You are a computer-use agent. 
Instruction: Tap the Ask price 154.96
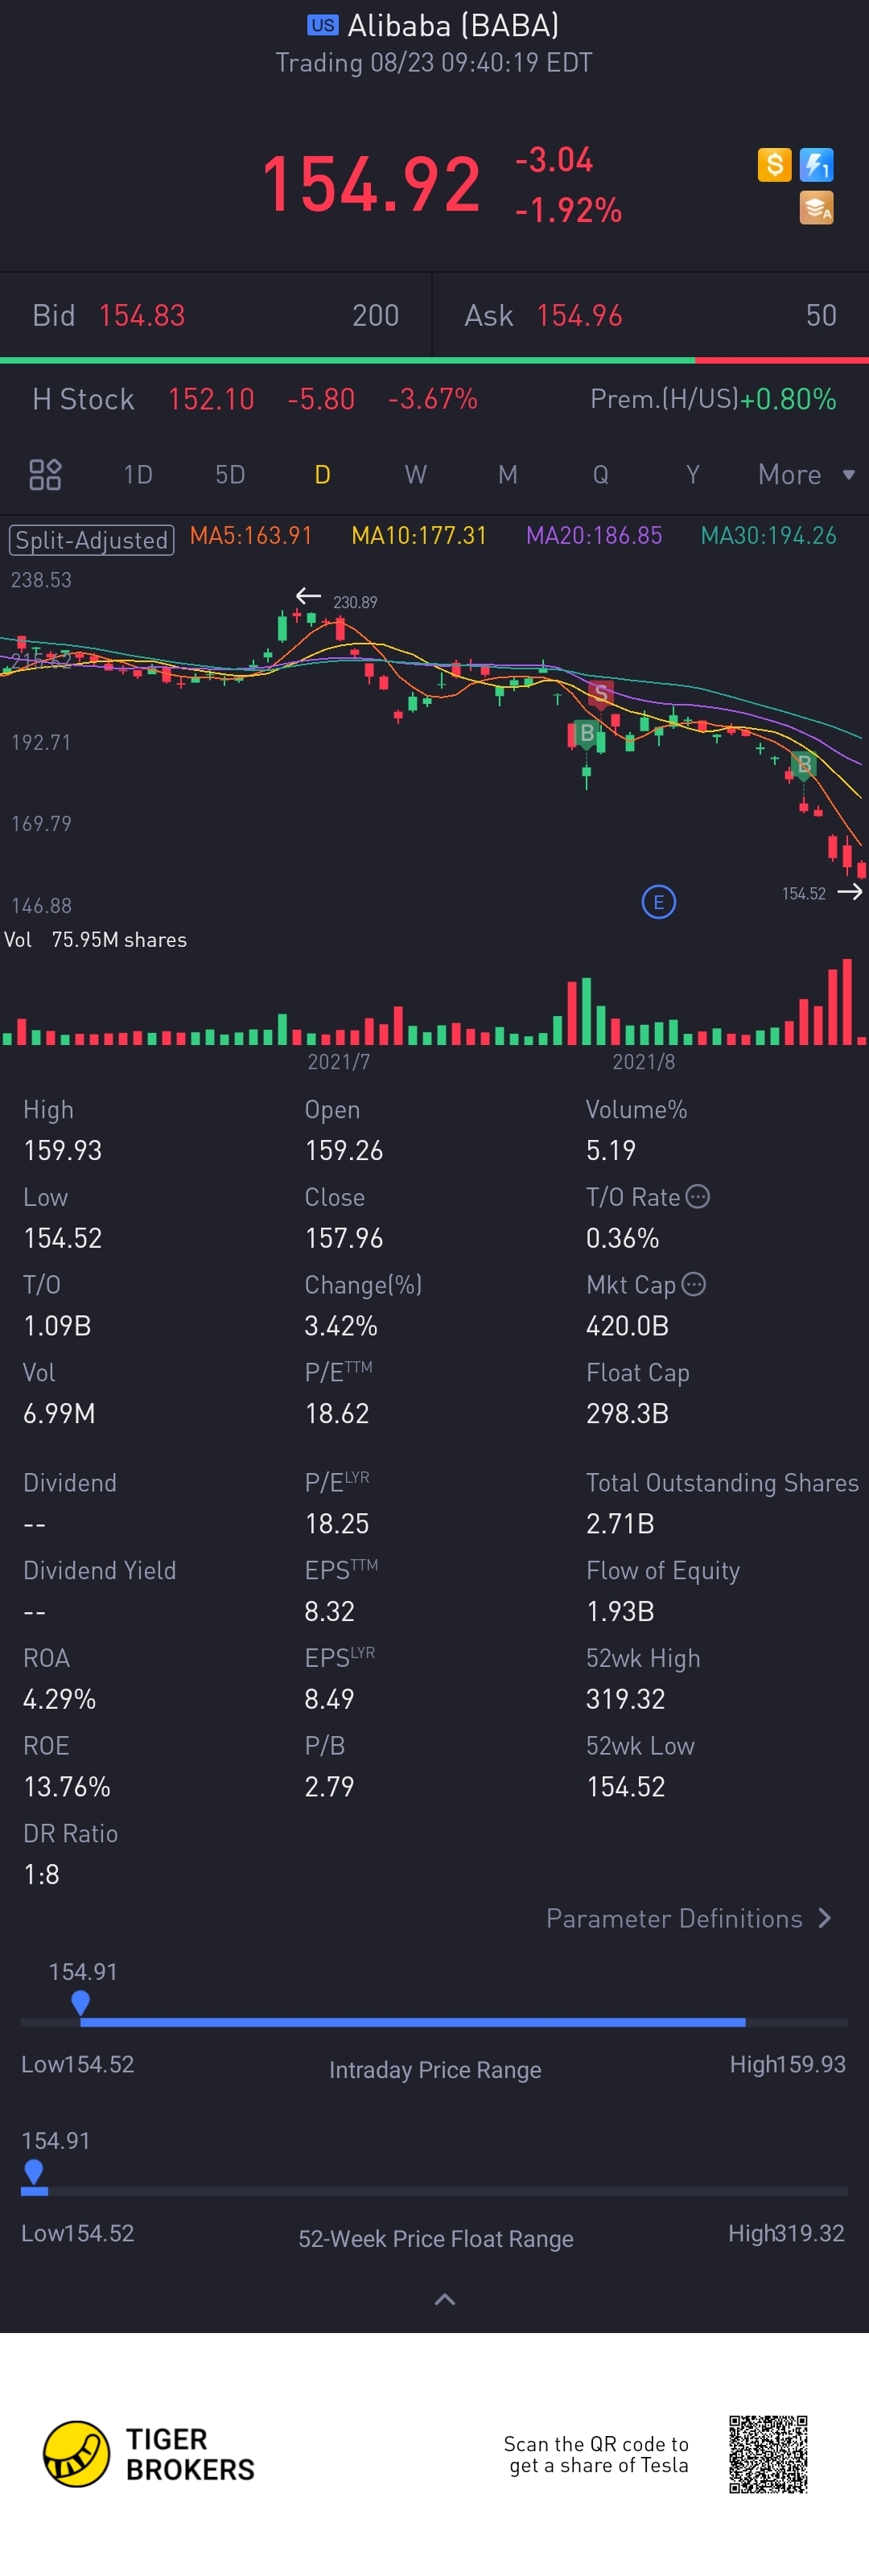[580, 316]
